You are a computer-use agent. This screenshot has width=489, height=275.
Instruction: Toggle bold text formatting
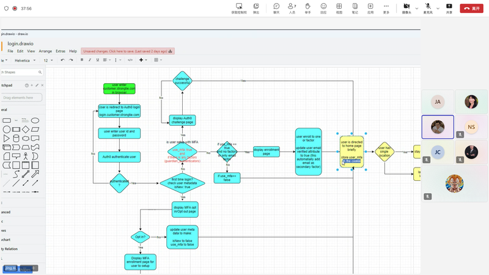(82, 60)
